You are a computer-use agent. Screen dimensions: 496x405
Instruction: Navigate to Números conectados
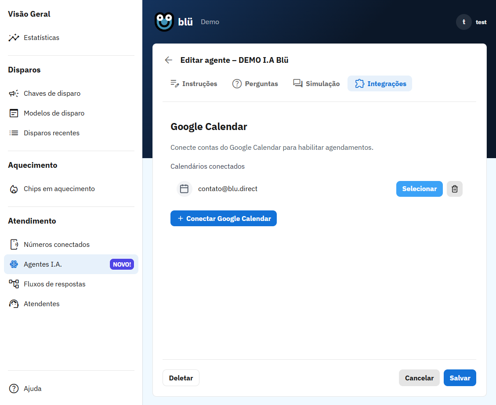[x=71, y=245]
